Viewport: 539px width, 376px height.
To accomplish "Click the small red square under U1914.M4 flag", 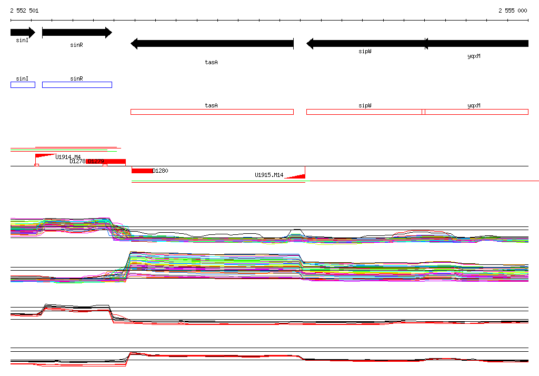I will [x=37, y=165].
